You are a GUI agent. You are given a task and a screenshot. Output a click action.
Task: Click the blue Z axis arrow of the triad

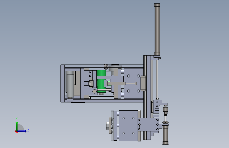(x=22, y=131)
